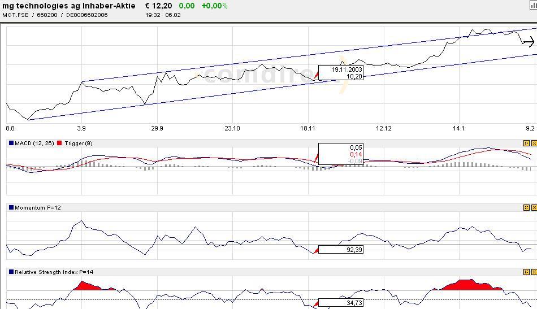Close the MACD indicator panel
Image resolution: width=537 pixels, height=309 pixels.
tap(534, 143)
